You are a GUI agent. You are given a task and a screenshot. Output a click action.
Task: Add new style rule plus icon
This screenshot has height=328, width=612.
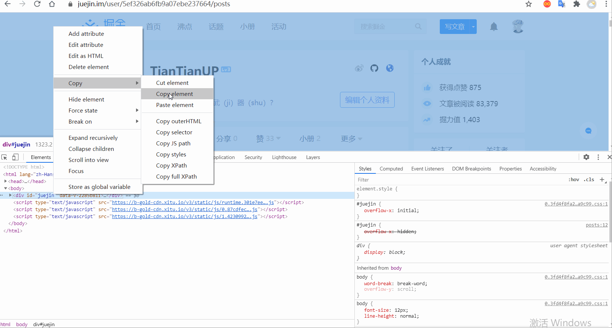[x=602, y=180]
